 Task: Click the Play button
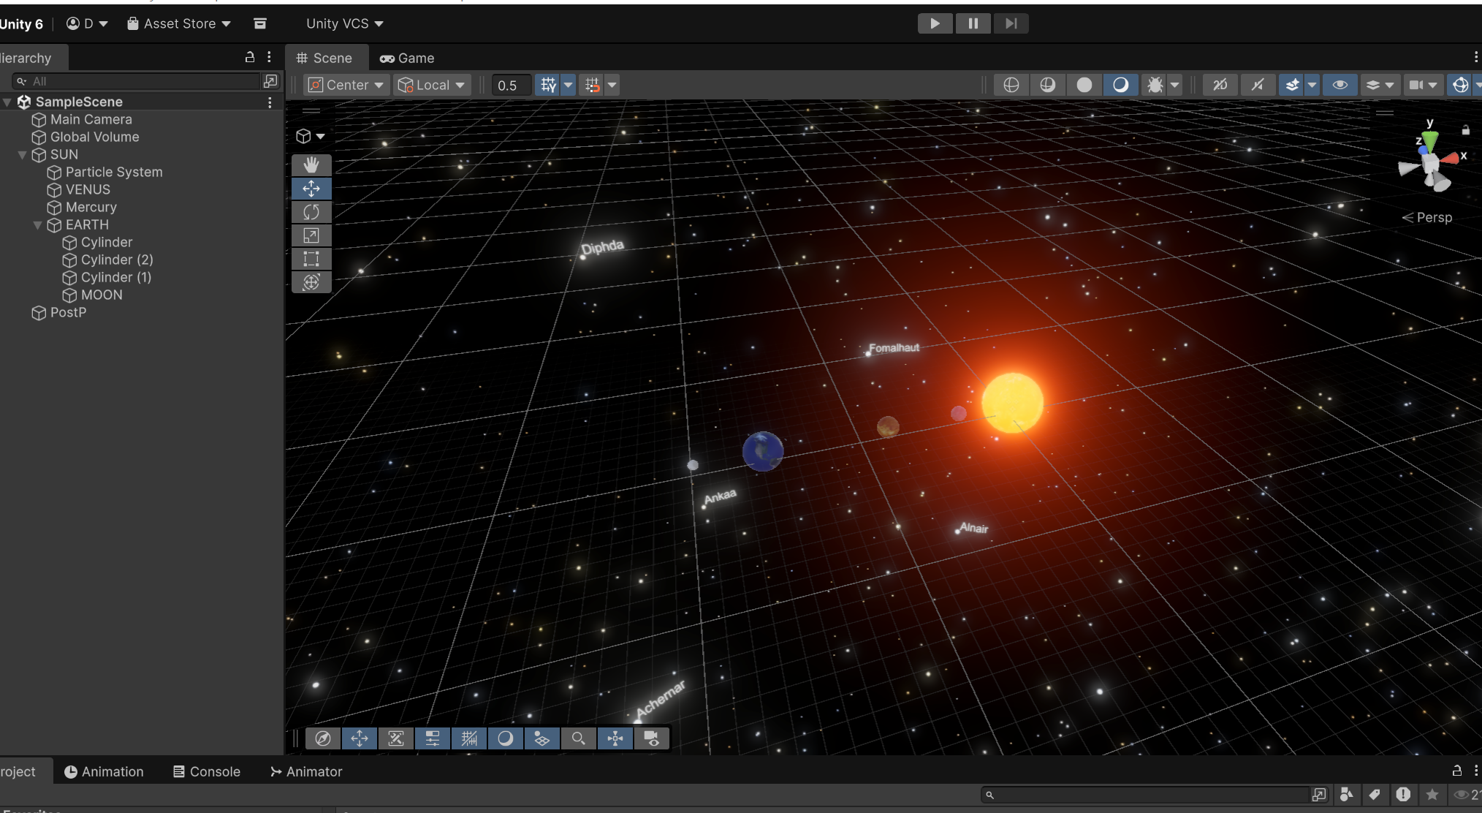click(x=935, y=23)
